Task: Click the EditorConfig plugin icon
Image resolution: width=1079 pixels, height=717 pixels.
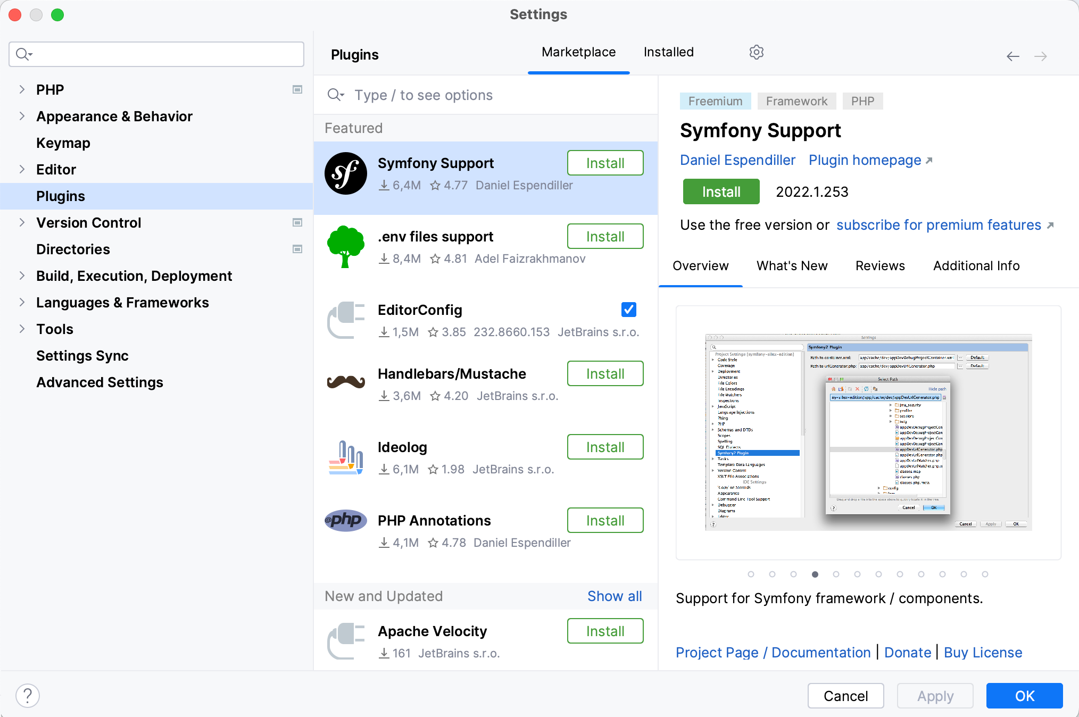Action: point(346,320)
